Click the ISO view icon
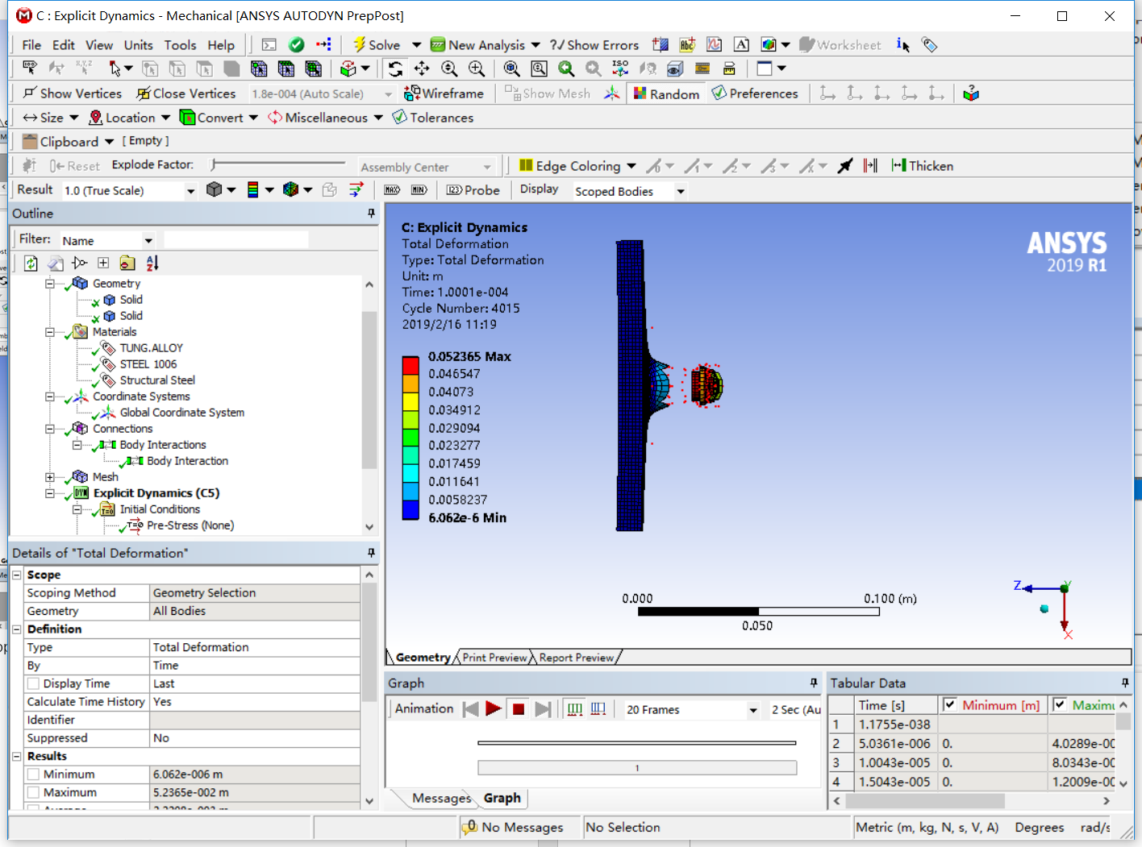This screenshot has height=847, width=1142. point(619,69)
